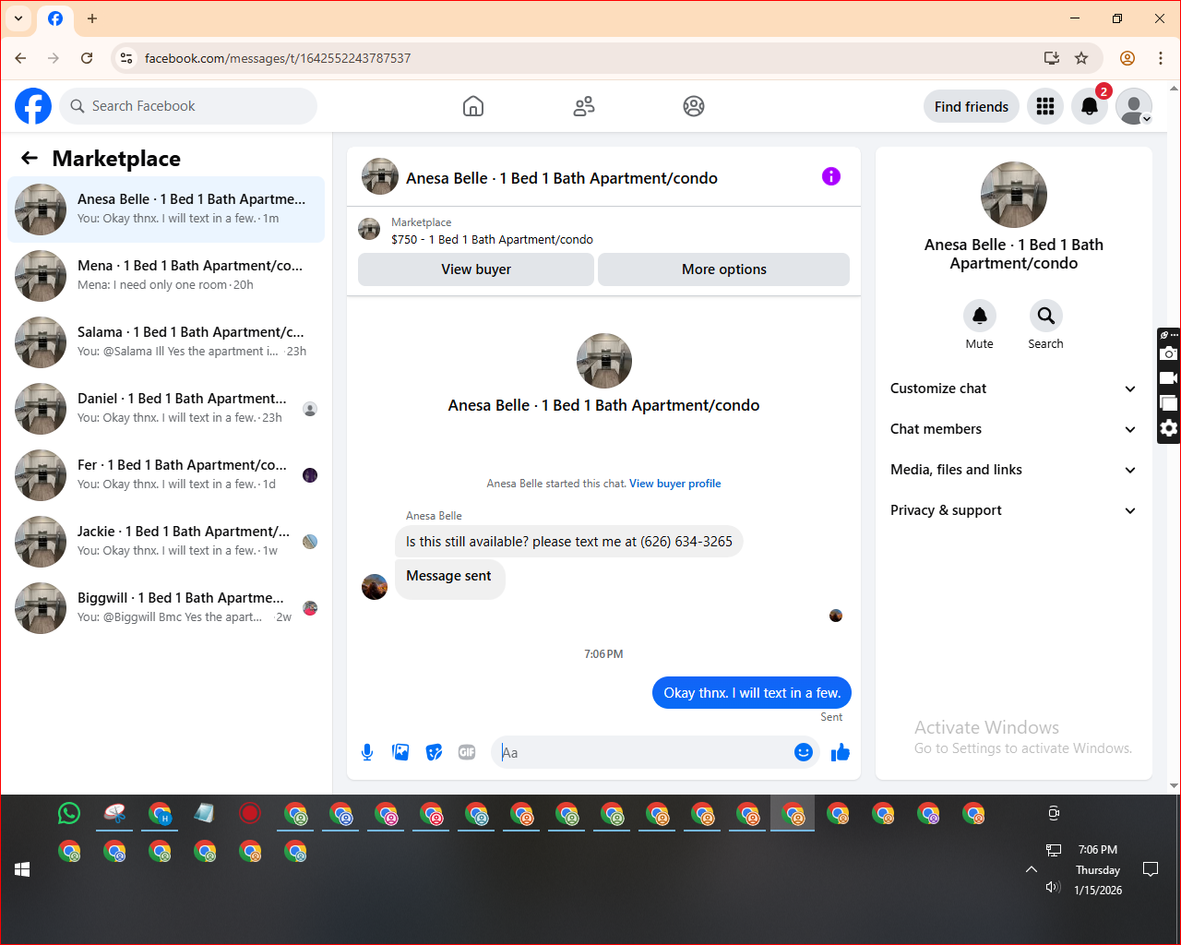Click the video camera icon in recorder panel
This screenshot has width=1181, height=945.
(x=1169, y=378)
